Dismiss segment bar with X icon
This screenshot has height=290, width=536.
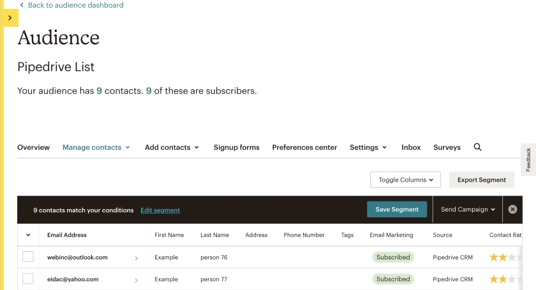coord(512,210)
